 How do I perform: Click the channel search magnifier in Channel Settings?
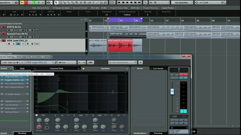click(56, 63)
